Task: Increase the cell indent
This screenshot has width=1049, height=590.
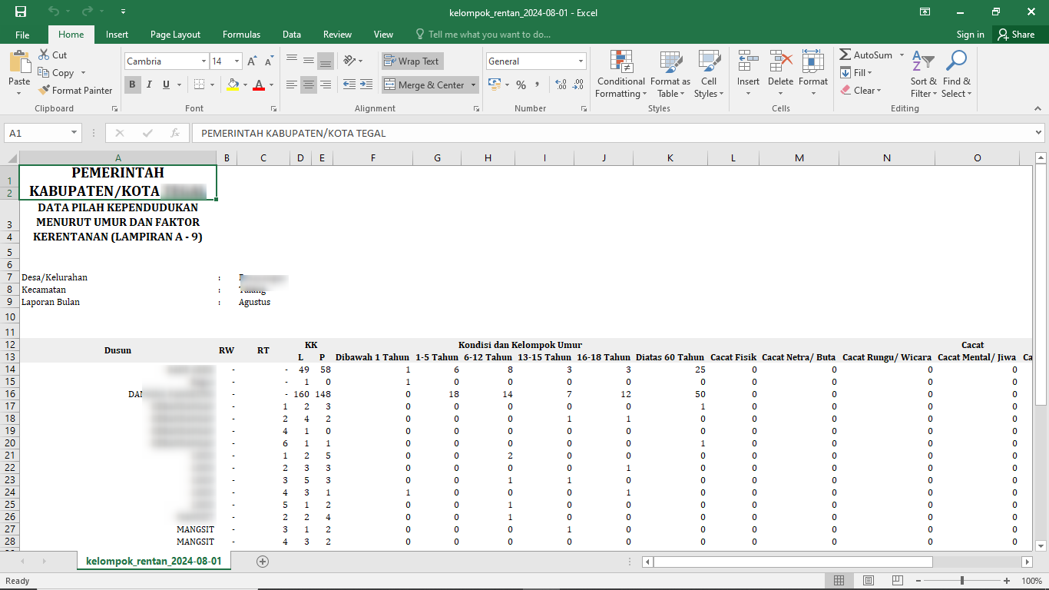Action: click(x=366, y=85)
